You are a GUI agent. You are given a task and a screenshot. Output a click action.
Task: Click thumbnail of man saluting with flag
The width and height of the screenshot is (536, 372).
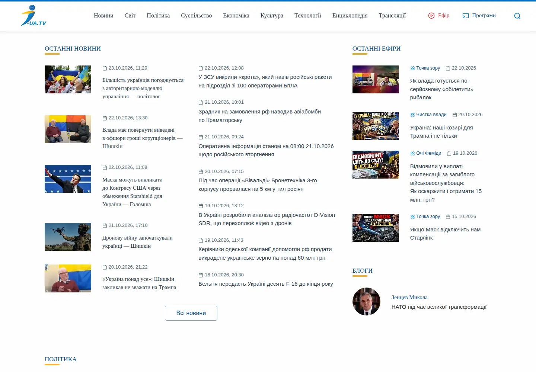[68, 179]
